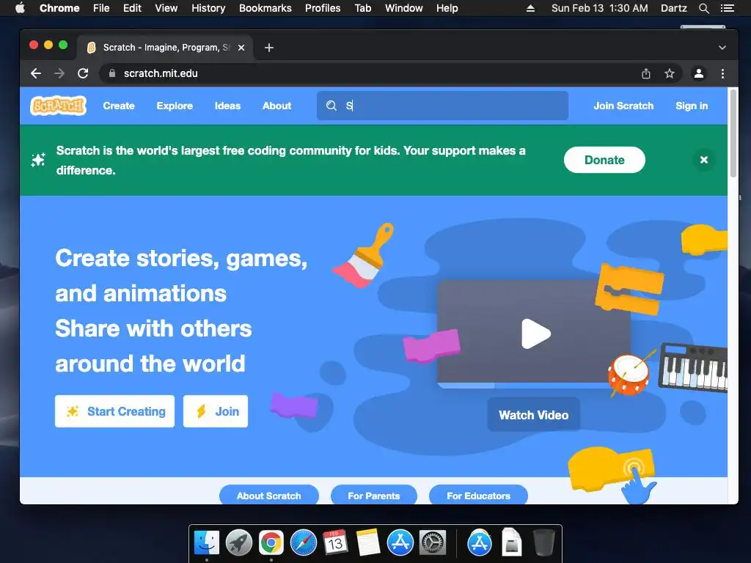The image size is (751, 563).
Task: Open the File menu
Action: tap(101, 8)
